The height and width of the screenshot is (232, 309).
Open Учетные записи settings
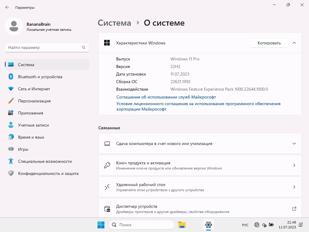(47, 125)
